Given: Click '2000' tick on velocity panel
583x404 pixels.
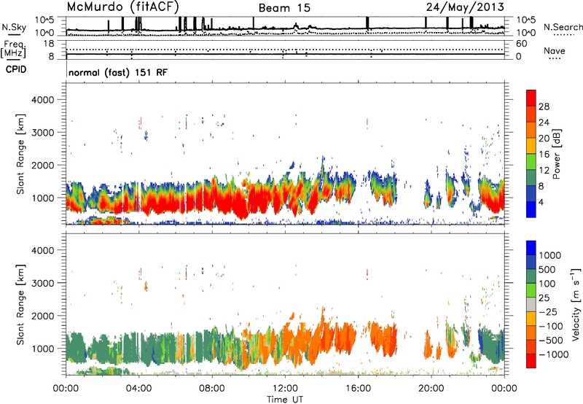Looking at the screenshot, I should coord(42,316).
